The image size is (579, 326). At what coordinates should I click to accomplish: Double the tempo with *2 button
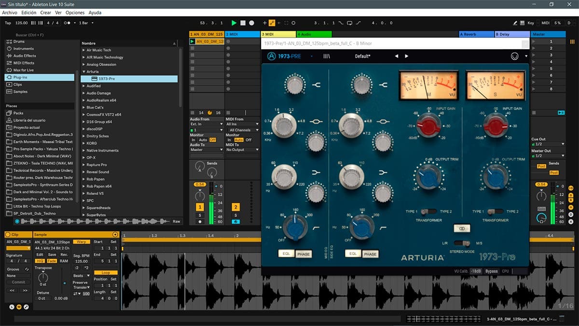tap(86, 267)
